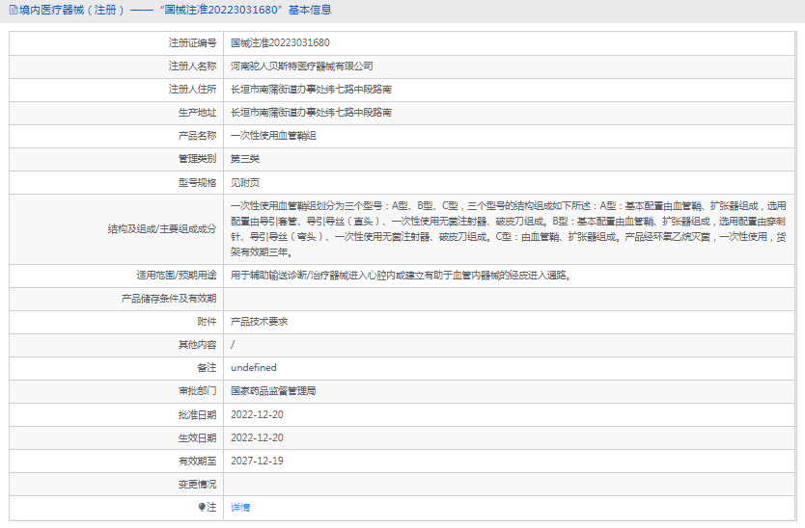Click the 注册人住所 label
The height and width of the screenshot is (528, 805).
coord(192,89)
